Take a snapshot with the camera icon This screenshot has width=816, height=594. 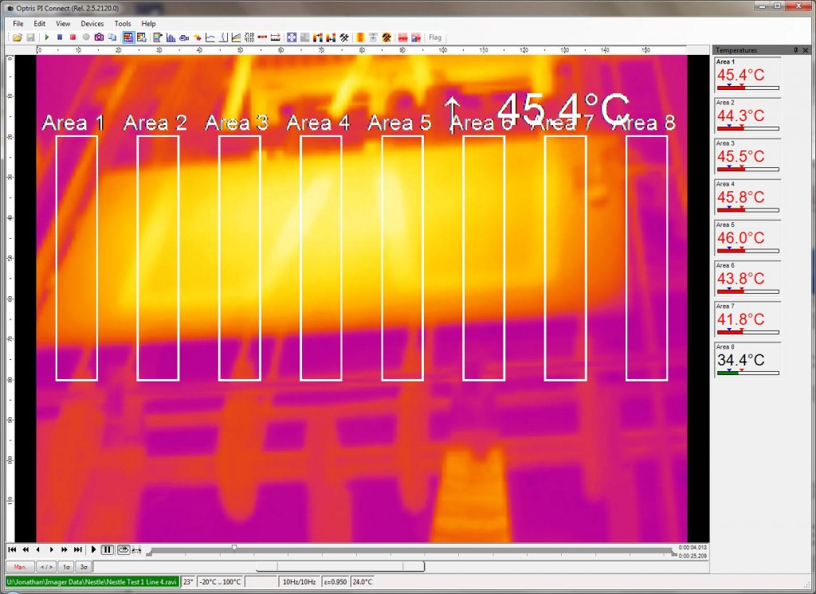click(100, 37)
